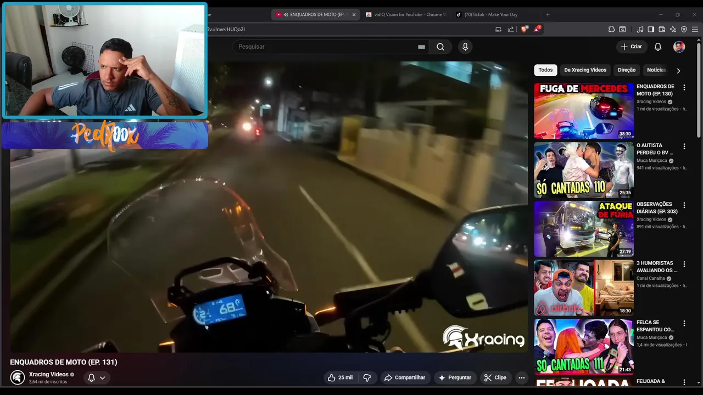
Task: Click the Compartilhar button
Action: [405, 377]
